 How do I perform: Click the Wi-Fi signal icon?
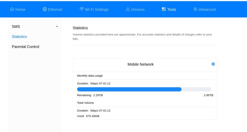(82, 9)
